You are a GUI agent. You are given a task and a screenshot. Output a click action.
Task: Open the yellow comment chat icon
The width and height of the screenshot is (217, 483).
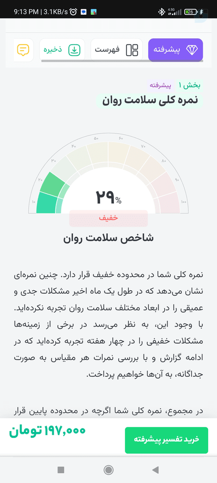pyautogui.click(x=23, y=50)
